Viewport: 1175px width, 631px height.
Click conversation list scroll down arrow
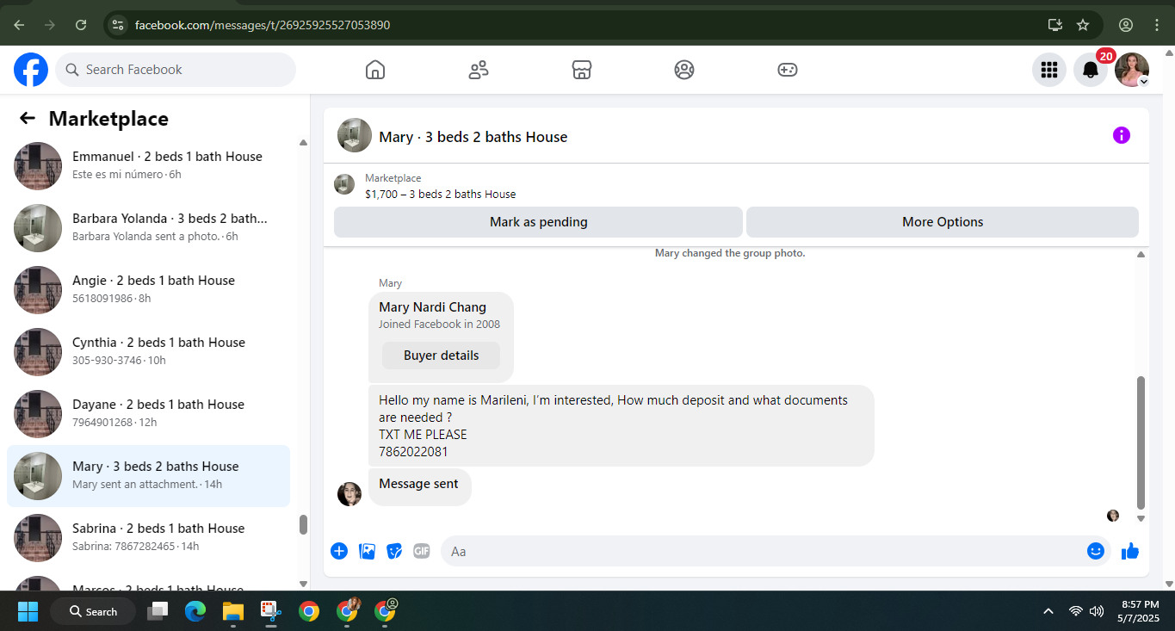[303, 584]
